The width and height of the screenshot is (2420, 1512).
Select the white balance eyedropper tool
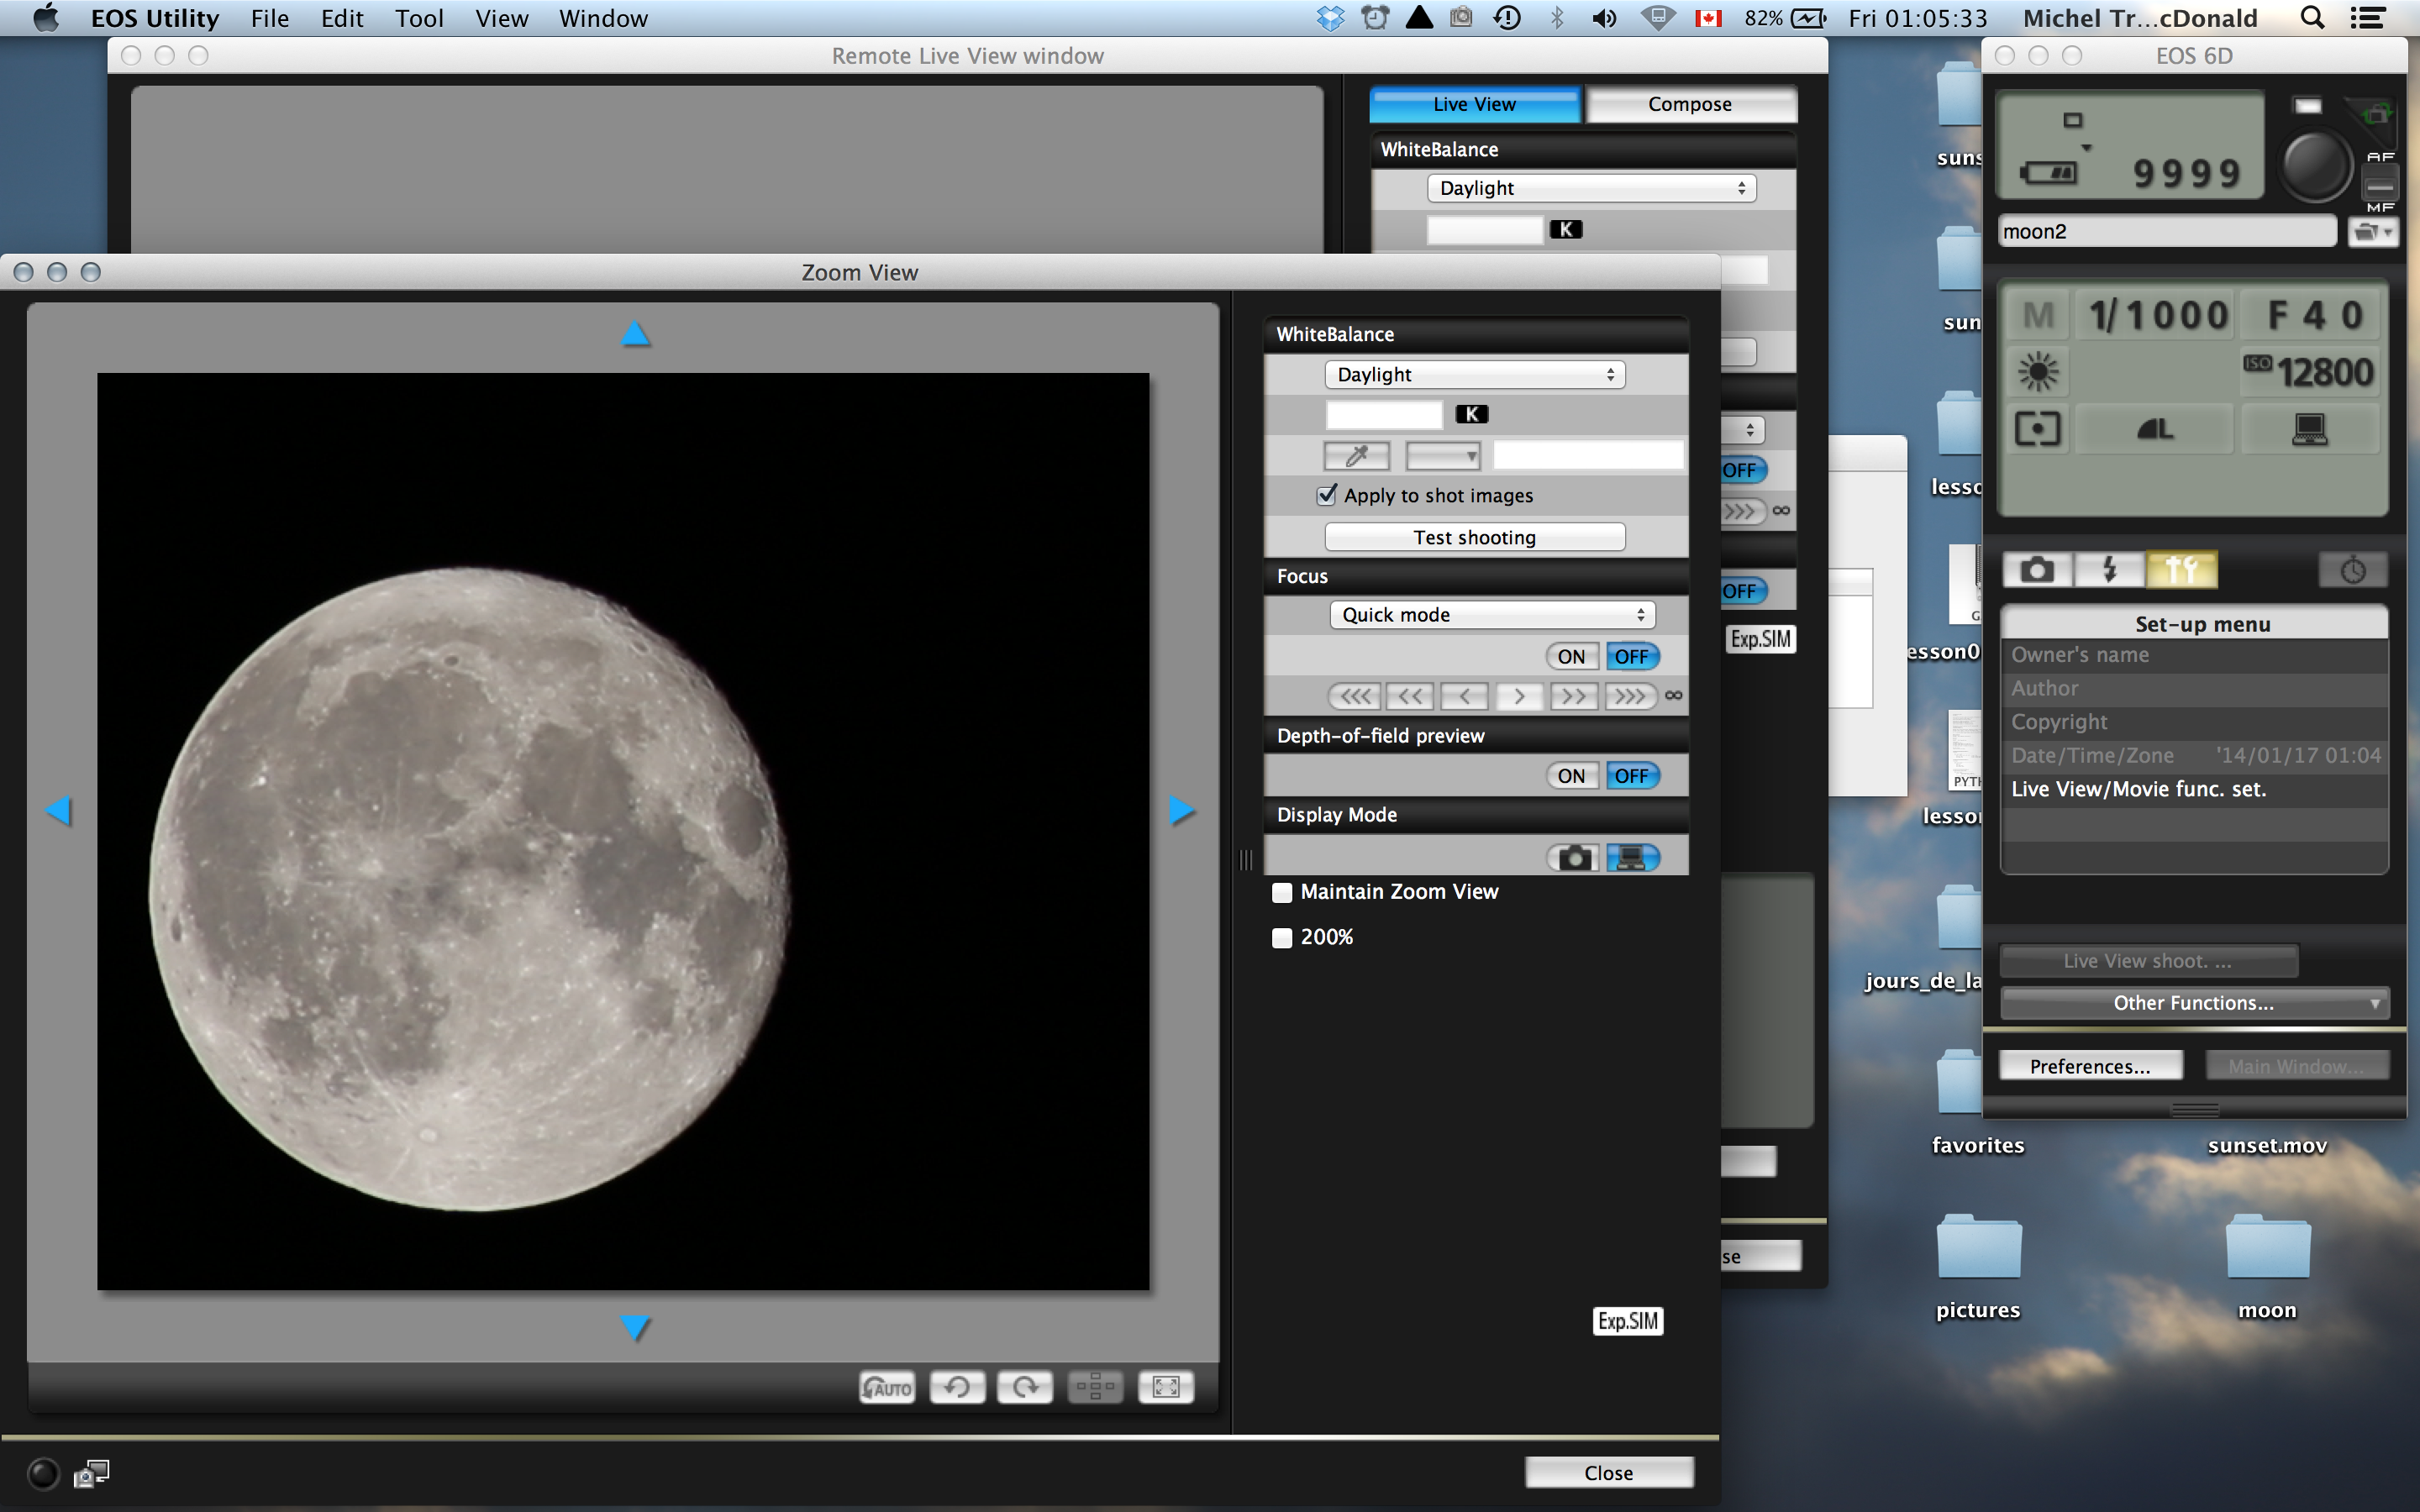coord(1356,456)
